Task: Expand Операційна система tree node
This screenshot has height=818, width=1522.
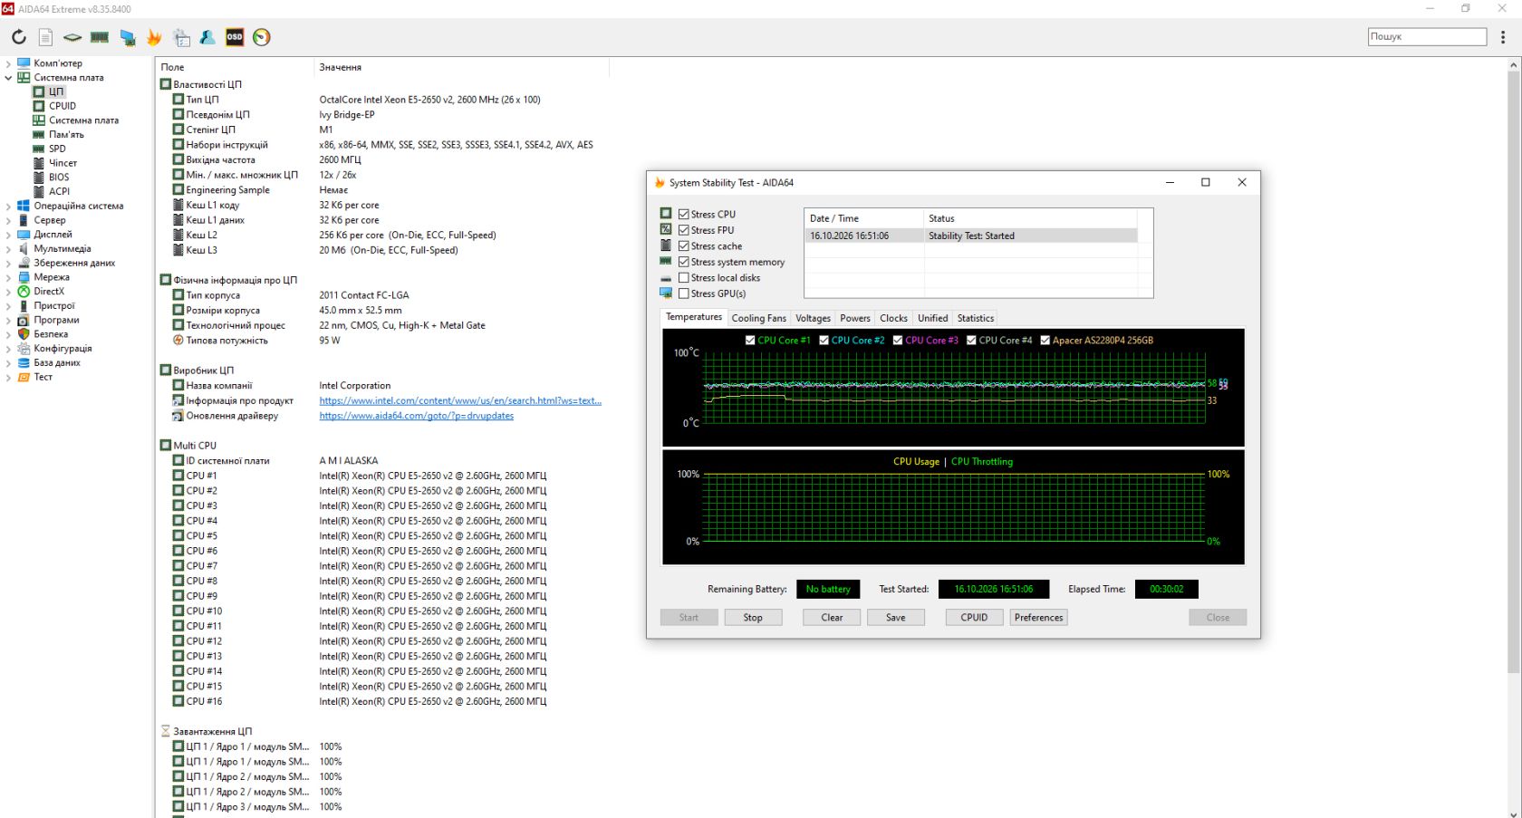Action: (8, 206)
